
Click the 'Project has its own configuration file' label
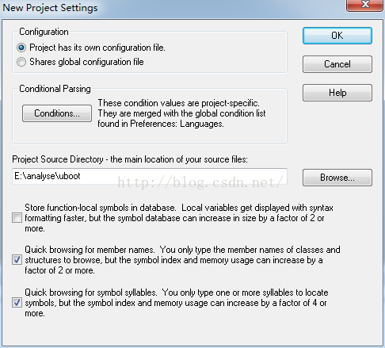point(97,48)
